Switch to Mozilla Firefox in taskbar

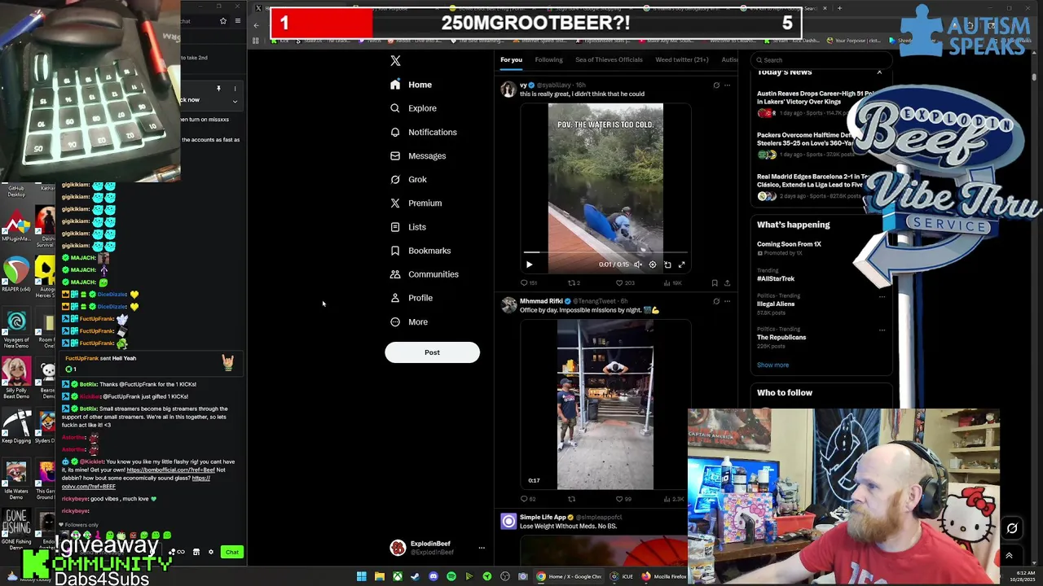665,576
